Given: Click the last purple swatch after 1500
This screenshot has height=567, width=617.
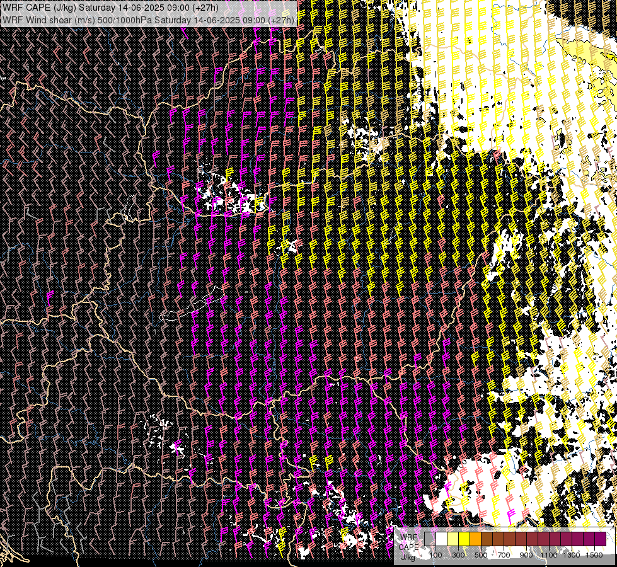Looking at the screenshot, I should tap(600, 539).
